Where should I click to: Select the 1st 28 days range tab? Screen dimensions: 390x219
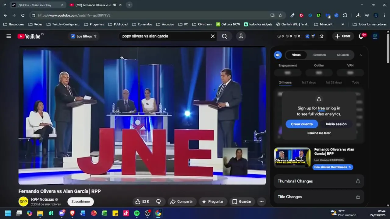point(334,82)
